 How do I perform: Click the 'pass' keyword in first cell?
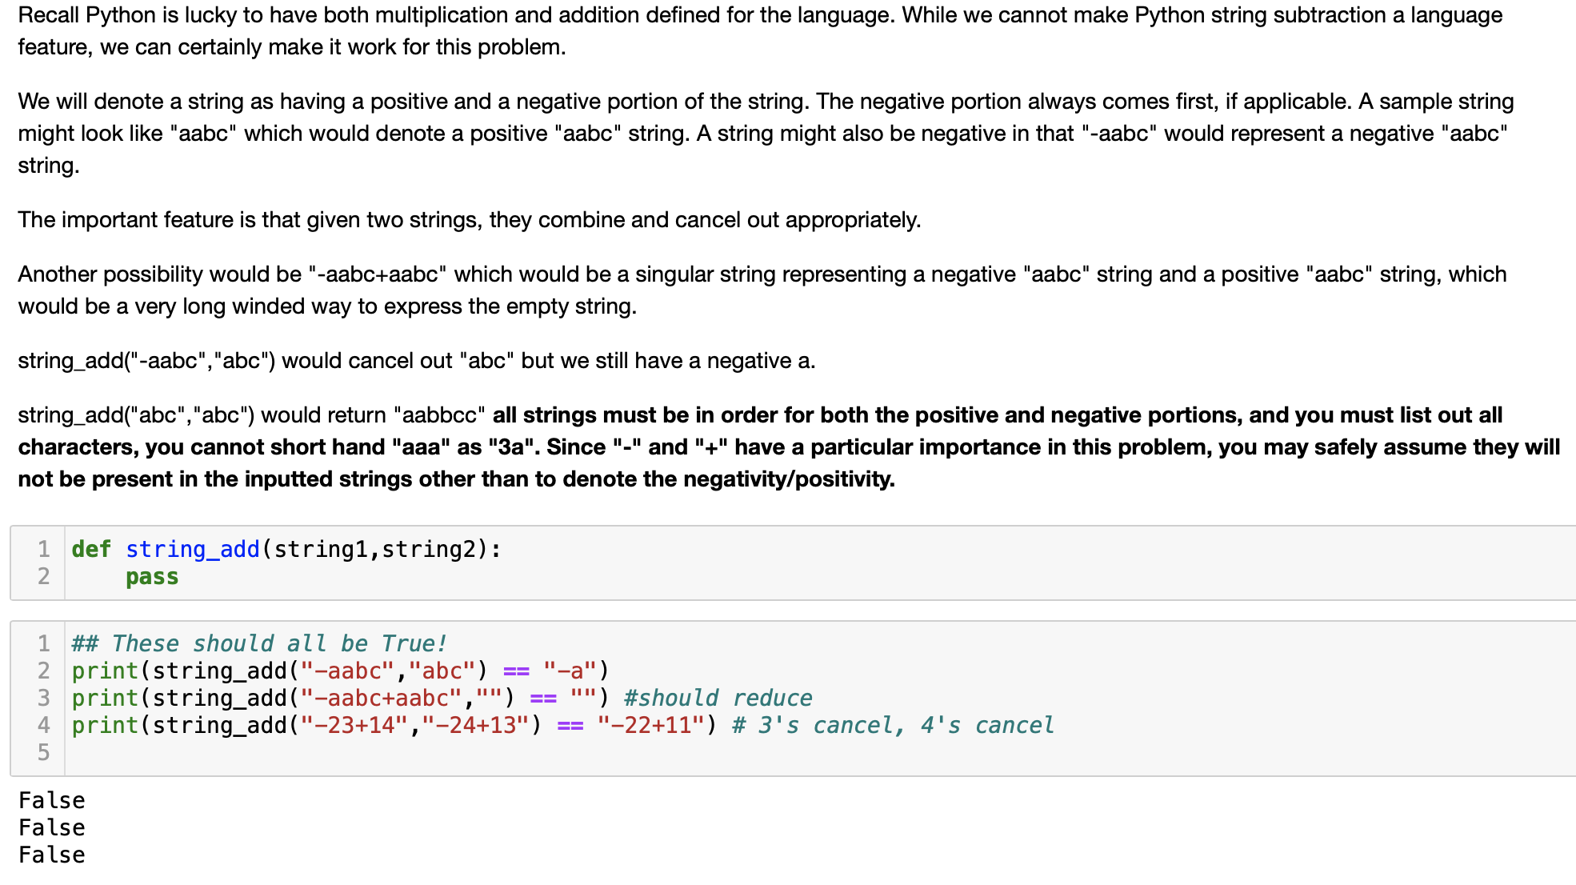152,577
